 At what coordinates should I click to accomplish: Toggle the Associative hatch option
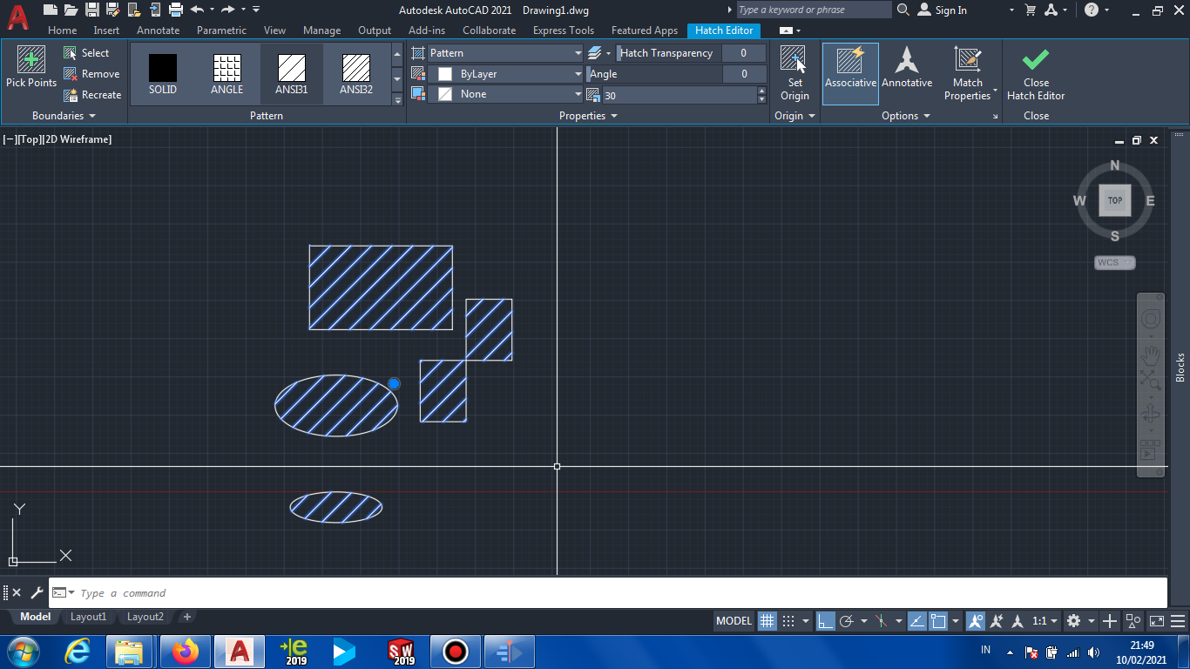(850, 74)
